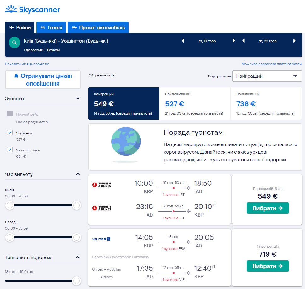Viewport: 305px width, 289px height.
Task: Click the Порада туристам heading
Action: click(x=193, y=132)
